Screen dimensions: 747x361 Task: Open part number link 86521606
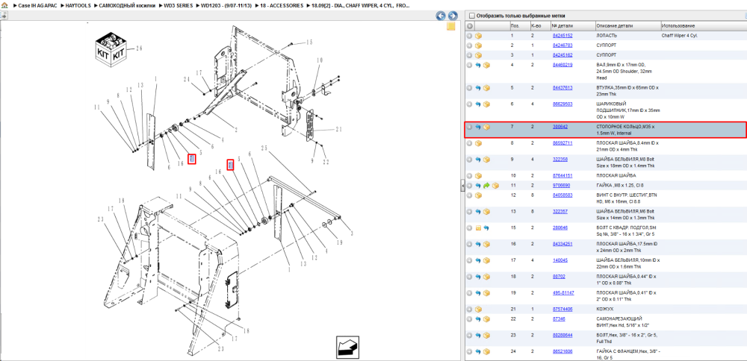pyautogui.click(x=562, y=351)
